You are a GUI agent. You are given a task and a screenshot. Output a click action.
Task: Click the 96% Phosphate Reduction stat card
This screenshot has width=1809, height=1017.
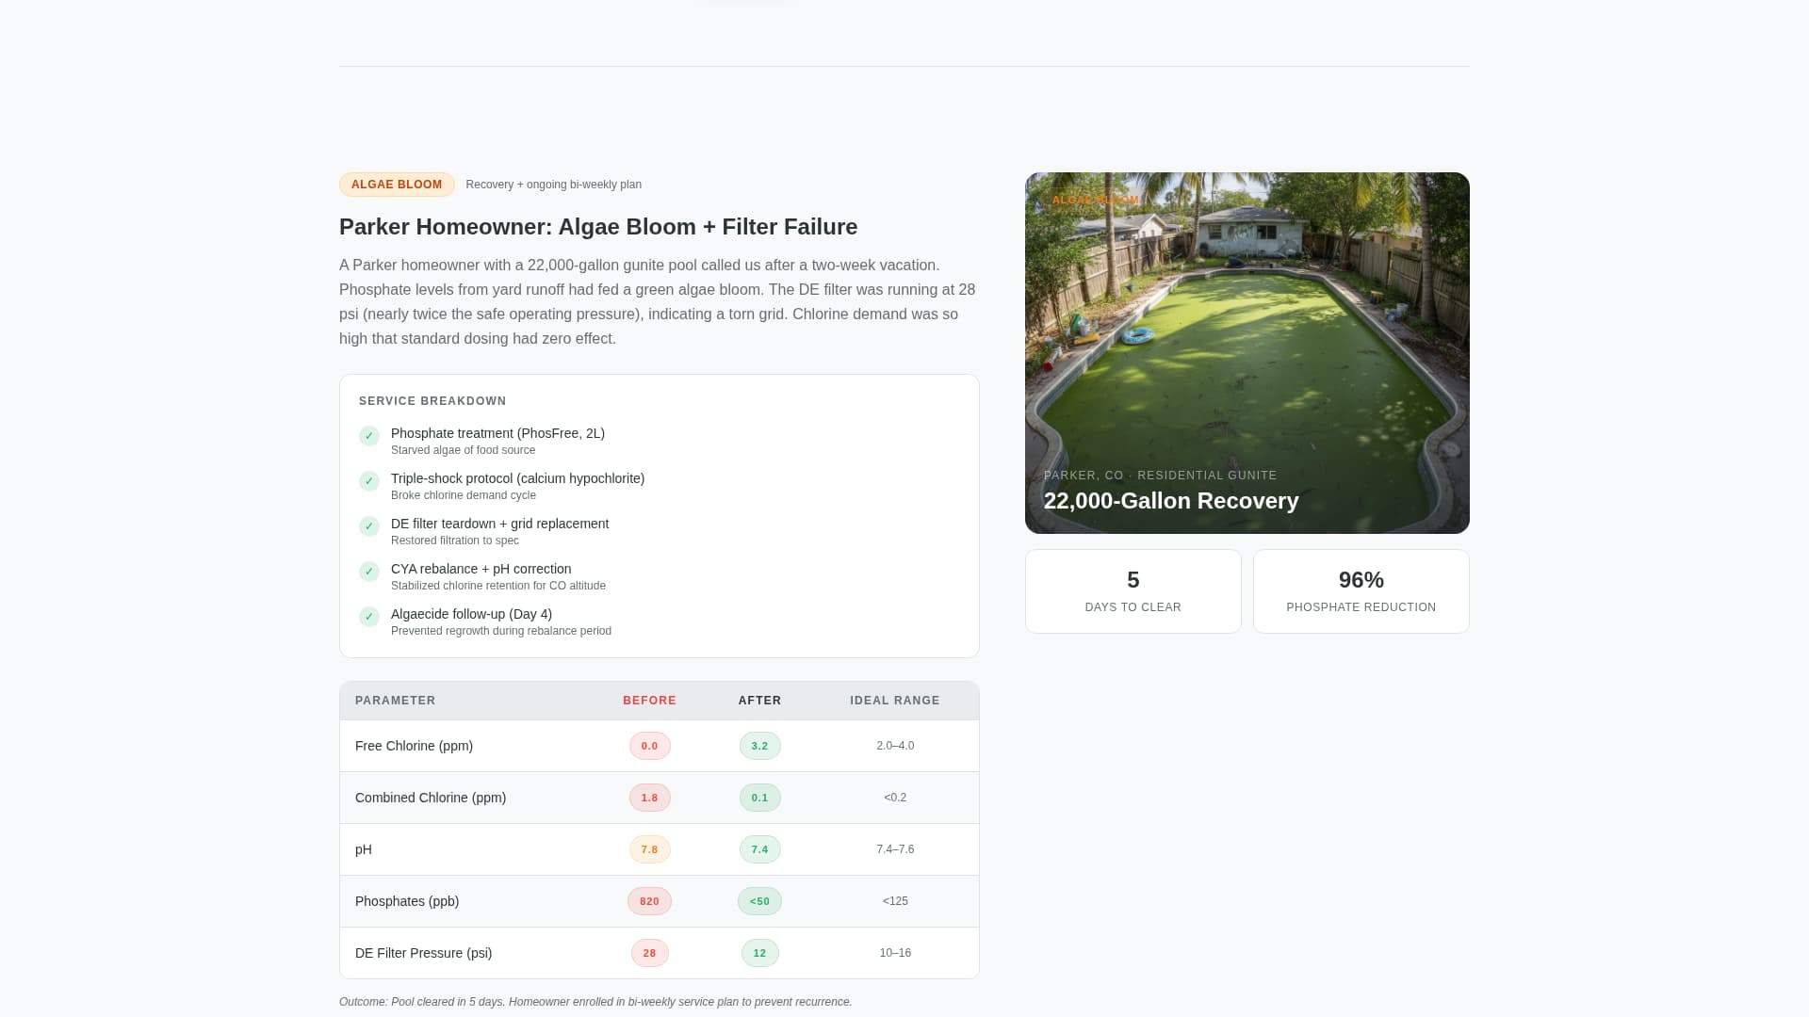pyautogui.click(x=1361, y=591)
